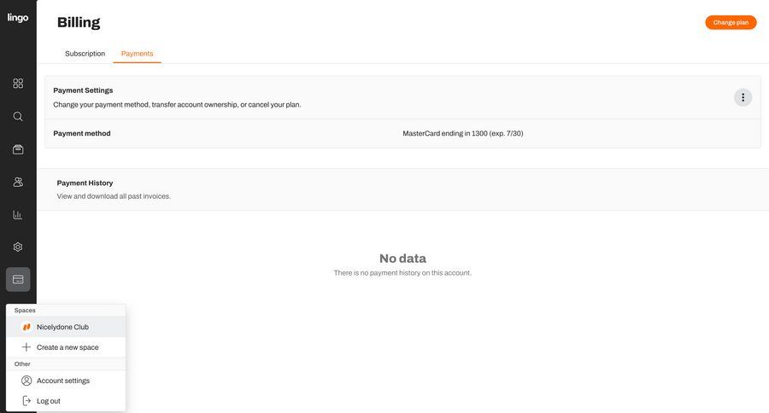Image resolution: width=769 pixels, height=413 pixels.
Task: Click the Change plan button
Action: click(x=731, y=22)
